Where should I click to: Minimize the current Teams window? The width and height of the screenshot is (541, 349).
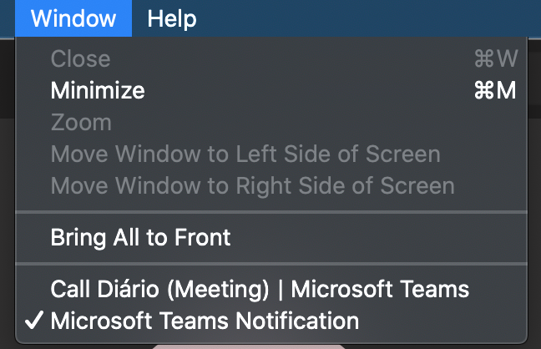click(x=98, y=90)
